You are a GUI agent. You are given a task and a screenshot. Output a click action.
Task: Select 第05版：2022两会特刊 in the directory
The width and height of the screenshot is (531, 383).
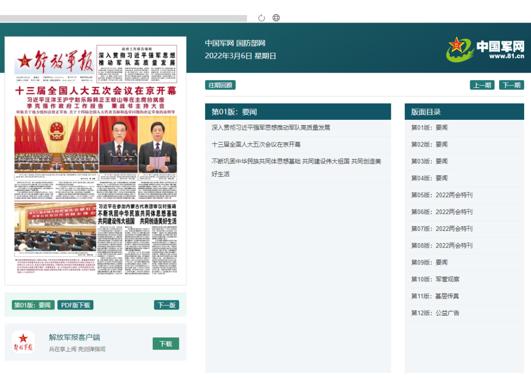pos(442,195)
